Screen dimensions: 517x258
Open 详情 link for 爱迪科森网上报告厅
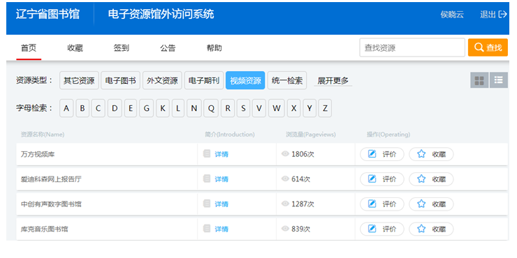click(x=221, y=179)
